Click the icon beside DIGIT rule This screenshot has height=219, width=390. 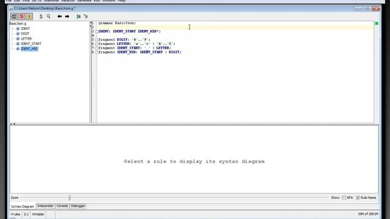18,33
